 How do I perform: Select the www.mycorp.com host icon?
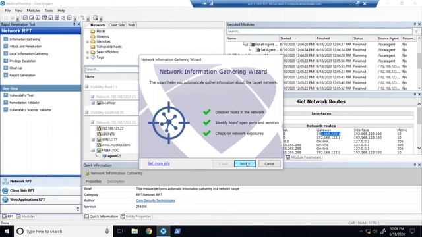coord(99,145)
